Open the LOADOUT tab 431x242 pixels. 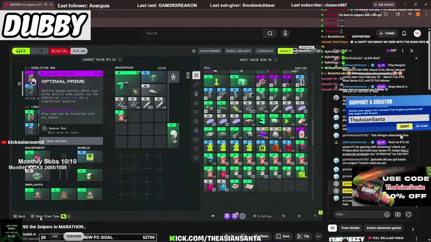point(265,51)
